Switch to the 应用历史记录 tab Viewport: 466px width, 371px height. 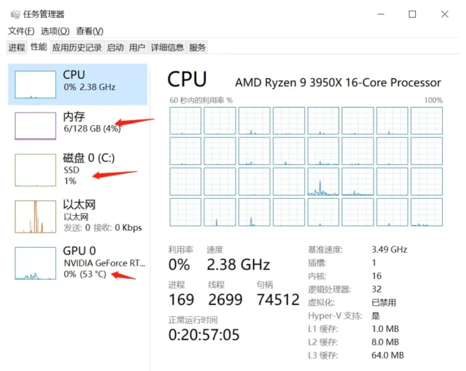tap(77, 48)
